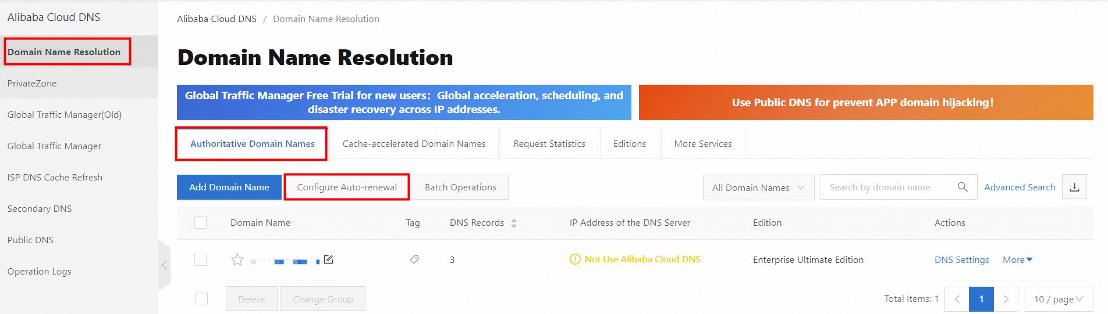Go to previous page arrow

coord(957,299)
